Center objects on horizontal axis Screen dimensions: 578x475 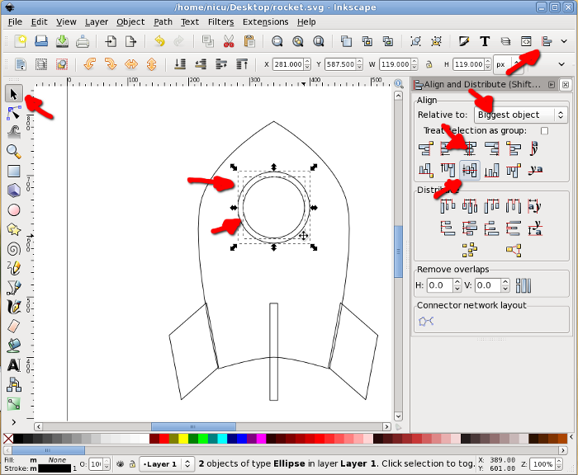[x=470, y=170]
